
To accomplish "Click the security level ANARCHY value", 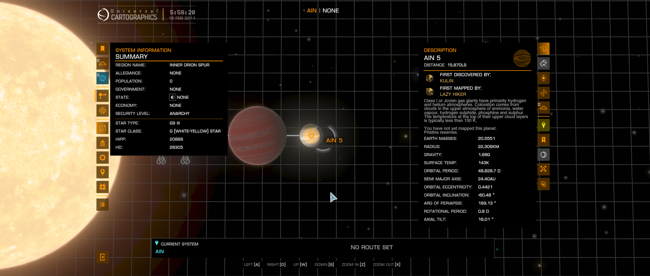I will 180,114.
